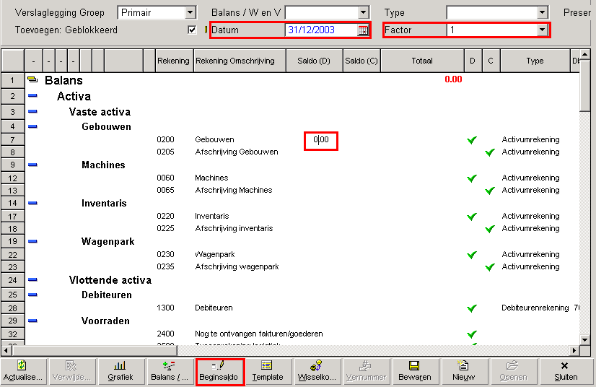Toggle debit checkmark for 0200 Gebouwen
This screenshot has height=387, width=596.
point(472,140)
